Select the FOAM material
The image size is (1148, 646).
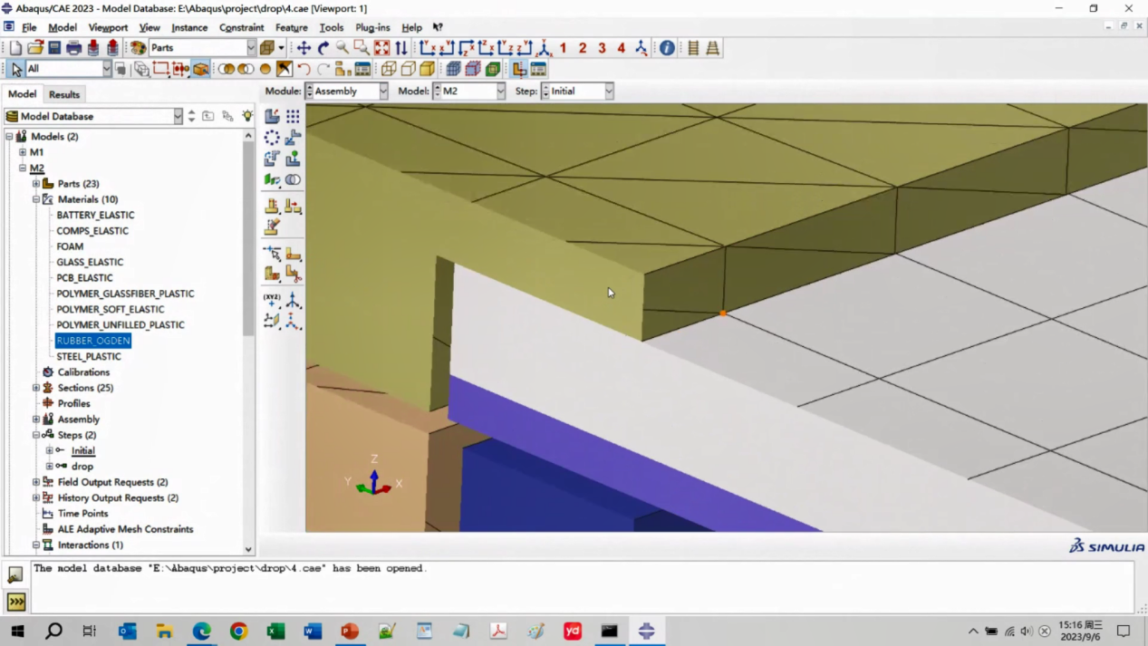pyautogui.click(x=70, y=246)
